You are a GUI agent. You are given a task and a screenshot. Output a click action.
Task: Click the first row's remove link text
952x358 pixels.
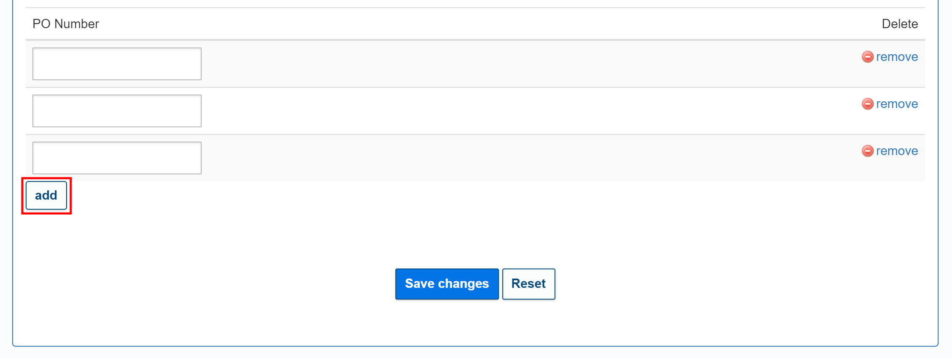coord(897,57)
